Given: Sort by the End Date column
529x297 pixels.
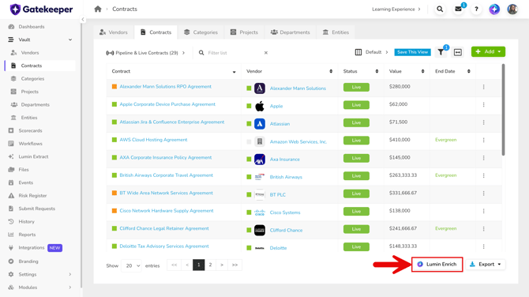Looking at the screenshot, I should pos(469,71).
